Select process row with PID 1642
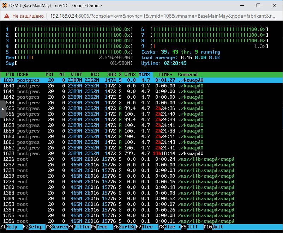Viewport: 283px width, 233px height. 141,97
